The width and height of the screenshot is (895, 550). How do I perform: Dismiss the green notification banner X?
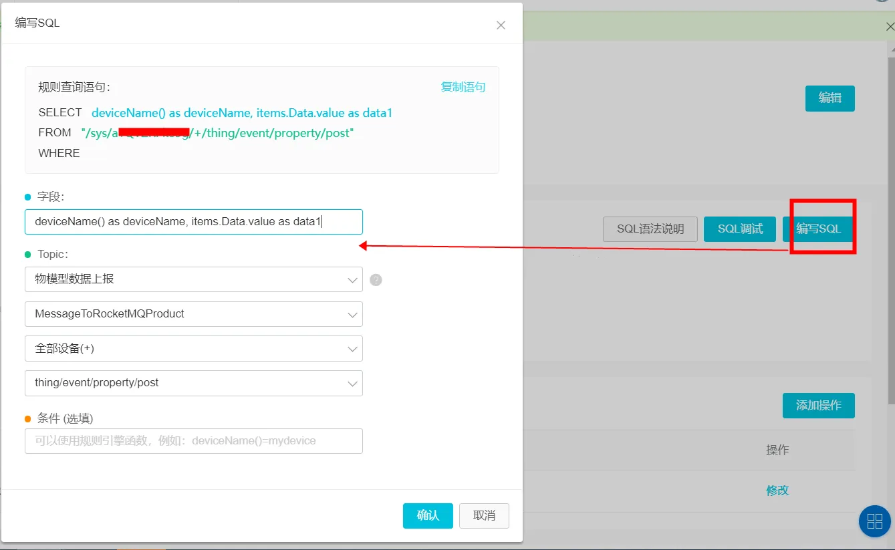[x=889, y=26]
